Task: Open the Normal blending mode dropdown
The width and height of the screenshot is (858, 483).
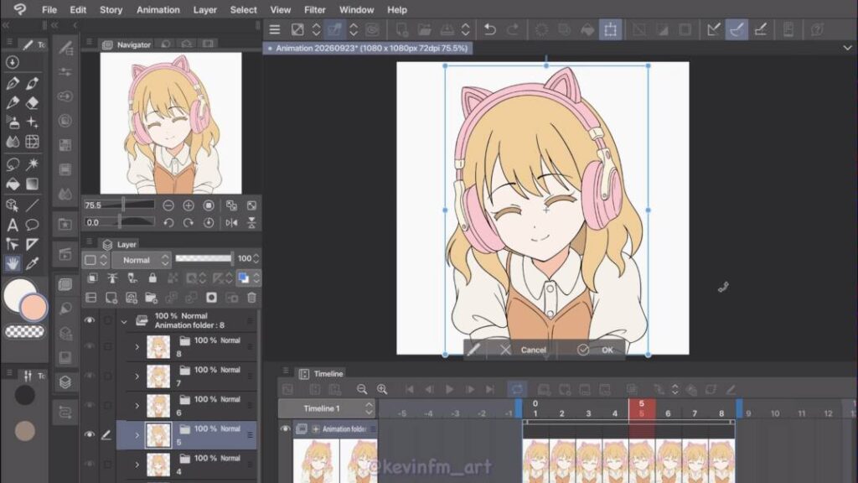Action: click(x=142, y=260)
